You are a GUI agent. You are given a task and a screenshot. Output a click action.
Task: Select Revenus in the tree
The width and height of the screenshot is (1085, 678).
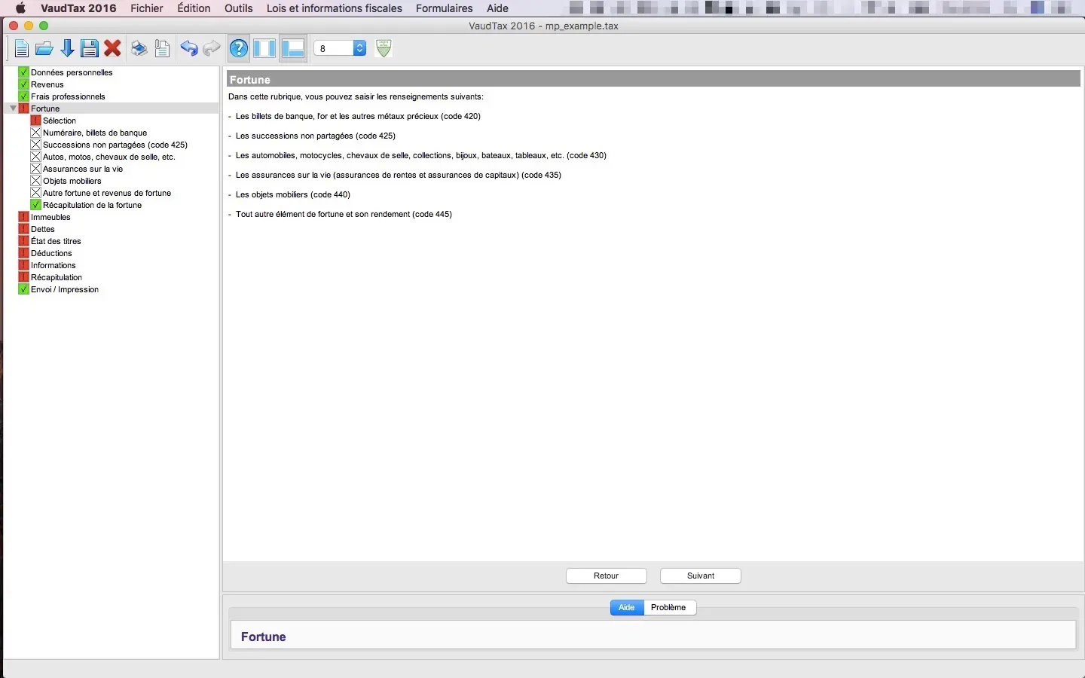(47, 84)
